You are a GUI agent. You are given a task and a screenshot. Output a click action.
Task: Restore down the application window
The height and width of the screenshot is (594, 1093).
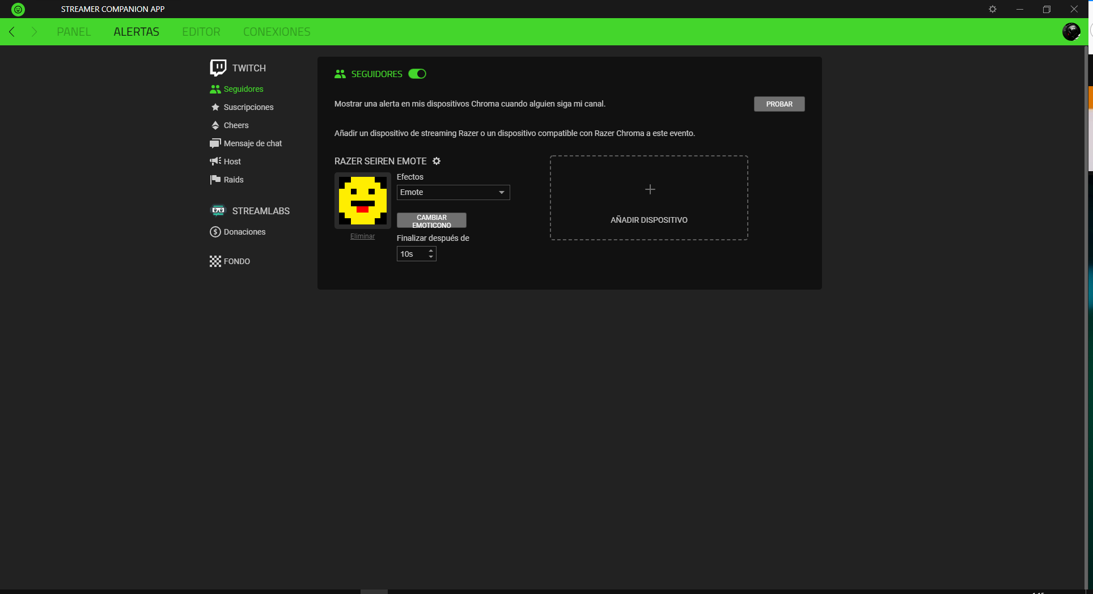click(x=1047, y=9)
